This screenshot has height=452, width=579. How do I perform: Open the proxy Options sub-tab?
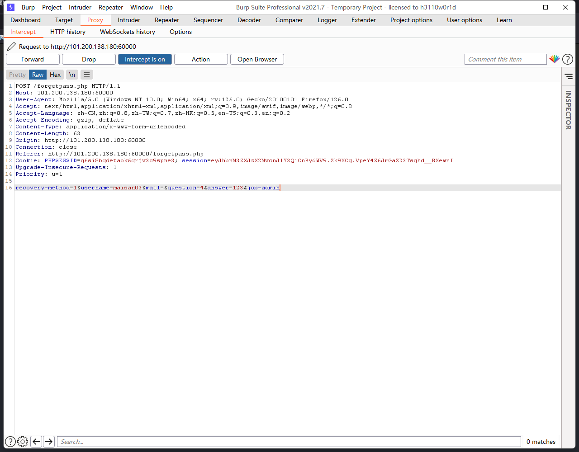click(180, 32)
